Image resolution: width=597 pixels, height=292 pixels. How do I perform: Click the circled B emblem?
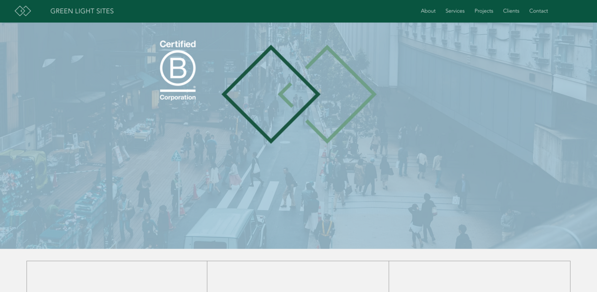point(178,69)
